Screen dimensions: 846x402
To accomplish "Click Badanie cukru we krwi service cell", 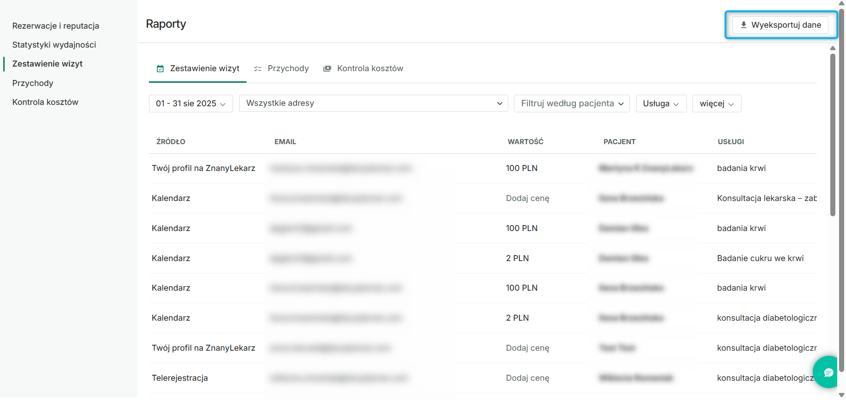I will (x=760, y=258).
